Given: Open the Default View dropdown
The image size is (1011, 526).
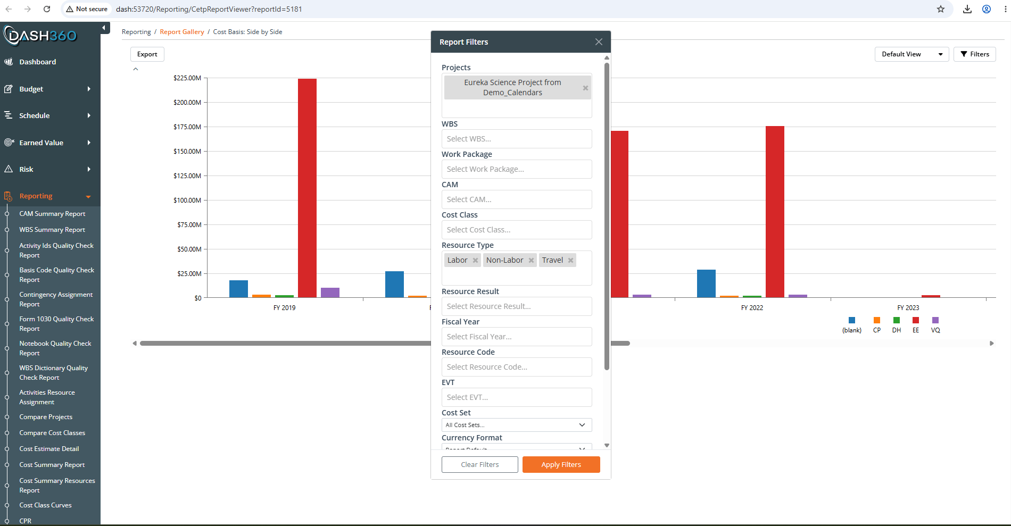Looking at the screenshot, I should point(911,54).
